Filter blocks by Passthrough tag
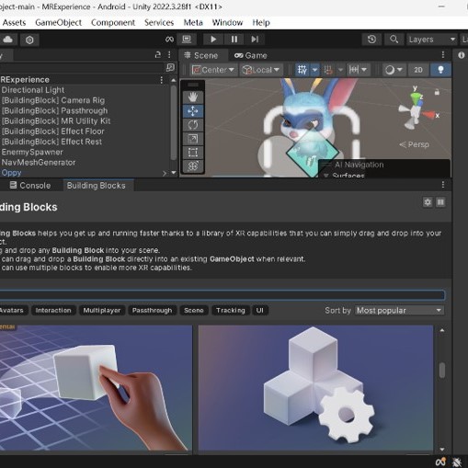Image resolution: width=468 pixels, height=468 pixels. (152, 310)
